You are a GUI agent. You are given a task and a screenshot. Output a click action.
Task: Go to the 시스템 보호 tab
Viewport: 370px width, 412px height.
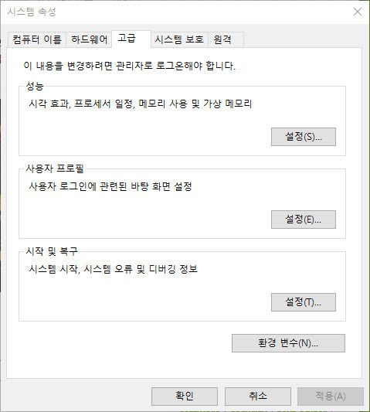(x=179, y=39)
